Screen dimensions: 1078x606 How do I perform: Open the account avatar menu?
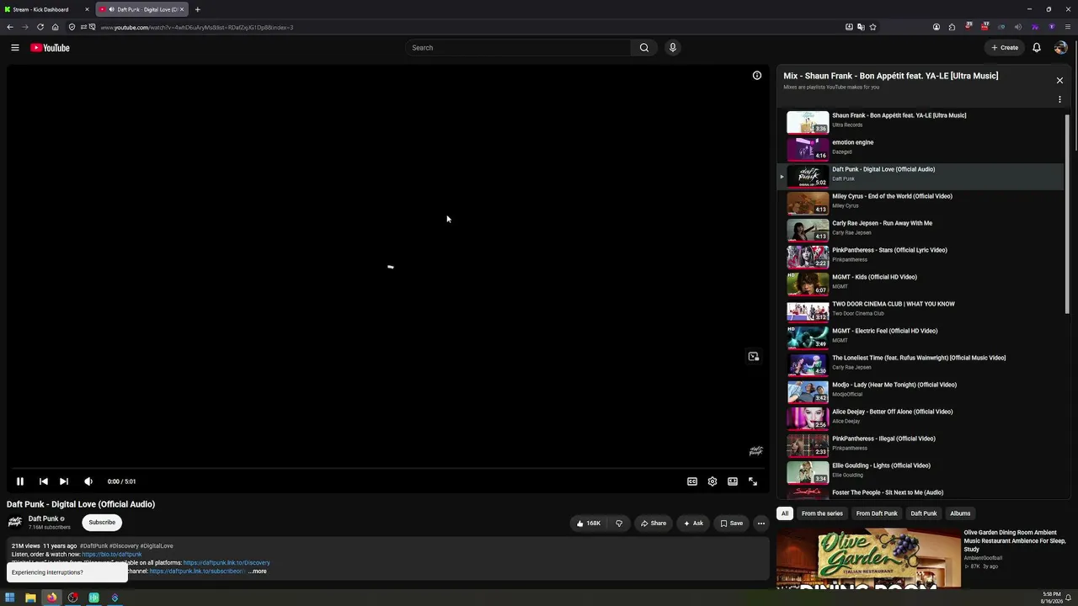1060,48
